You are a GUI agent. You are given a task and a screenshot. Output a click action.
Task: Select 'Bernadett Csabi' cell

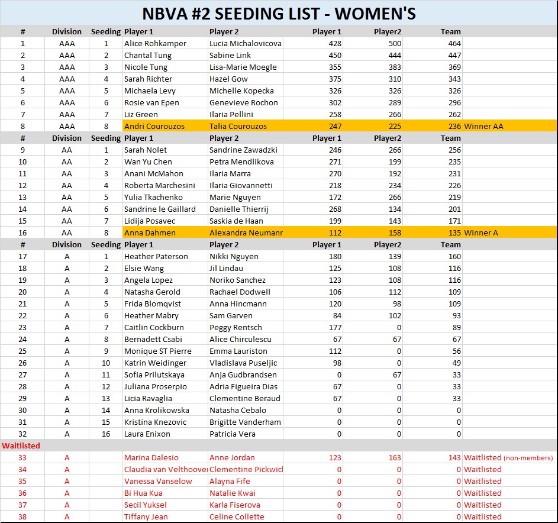tap(165, 339)
